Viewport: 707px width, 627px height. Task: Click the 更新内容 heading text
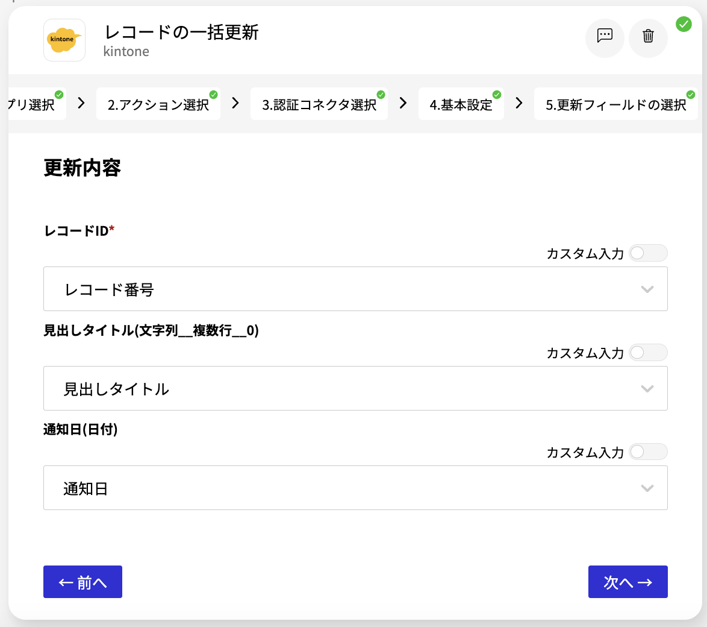pyautogui.click(x=81, y=168)
